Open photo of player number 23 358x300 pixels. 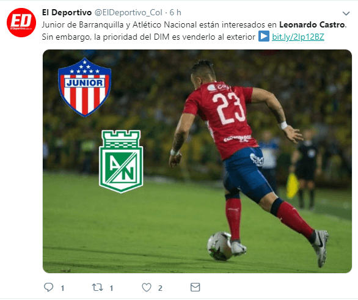pyautogui.click(x=197, y=161)
